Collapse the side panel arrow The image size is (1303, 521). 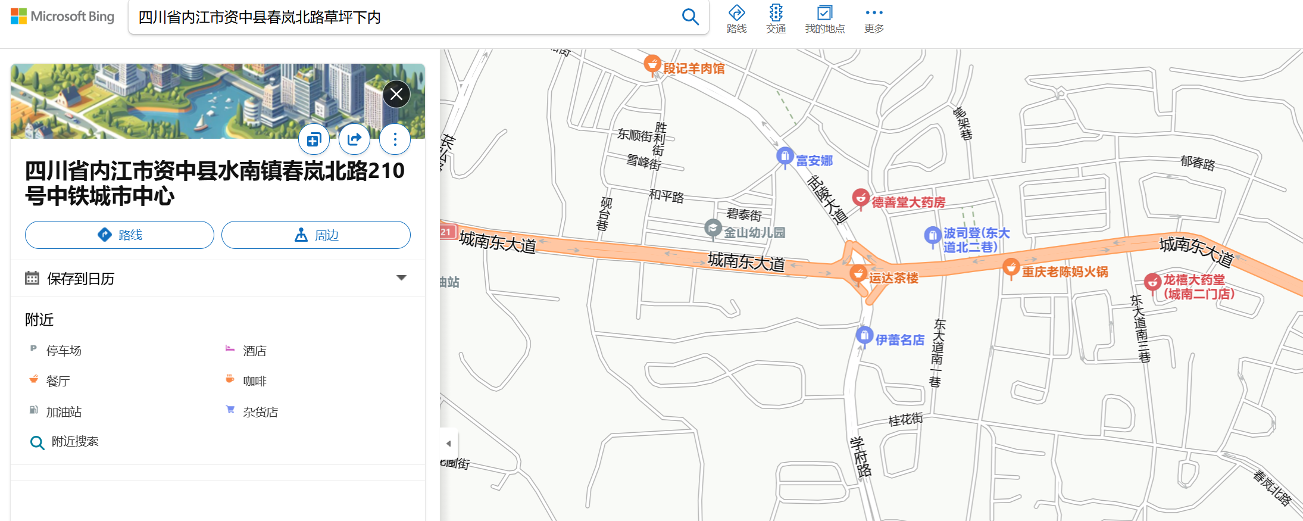(x=449, y=443)
